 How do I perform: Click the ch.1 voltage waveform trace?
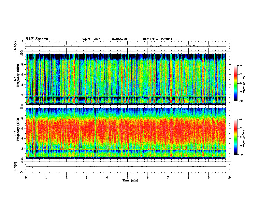tap(126, 46)
